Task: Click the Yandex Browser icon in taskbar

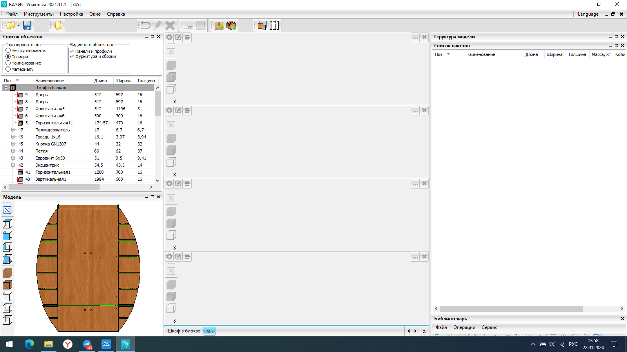Action: (x=68, y=344)
